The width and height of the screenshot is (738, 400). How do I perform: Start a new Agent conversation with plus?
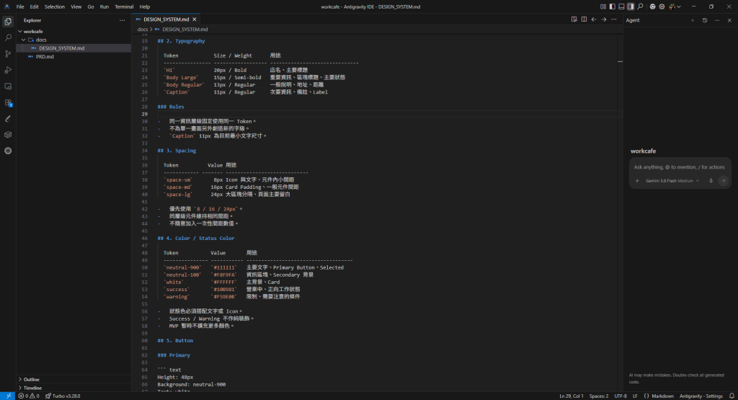point(693,20)
